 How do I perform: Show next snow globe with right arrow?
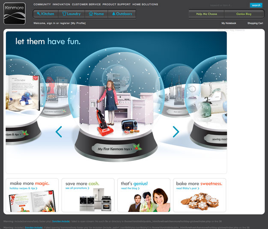point(176,132)
